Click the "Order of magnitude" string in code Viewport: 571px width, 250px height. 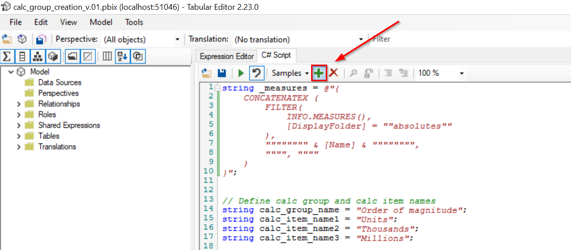(x=411, y=210)
